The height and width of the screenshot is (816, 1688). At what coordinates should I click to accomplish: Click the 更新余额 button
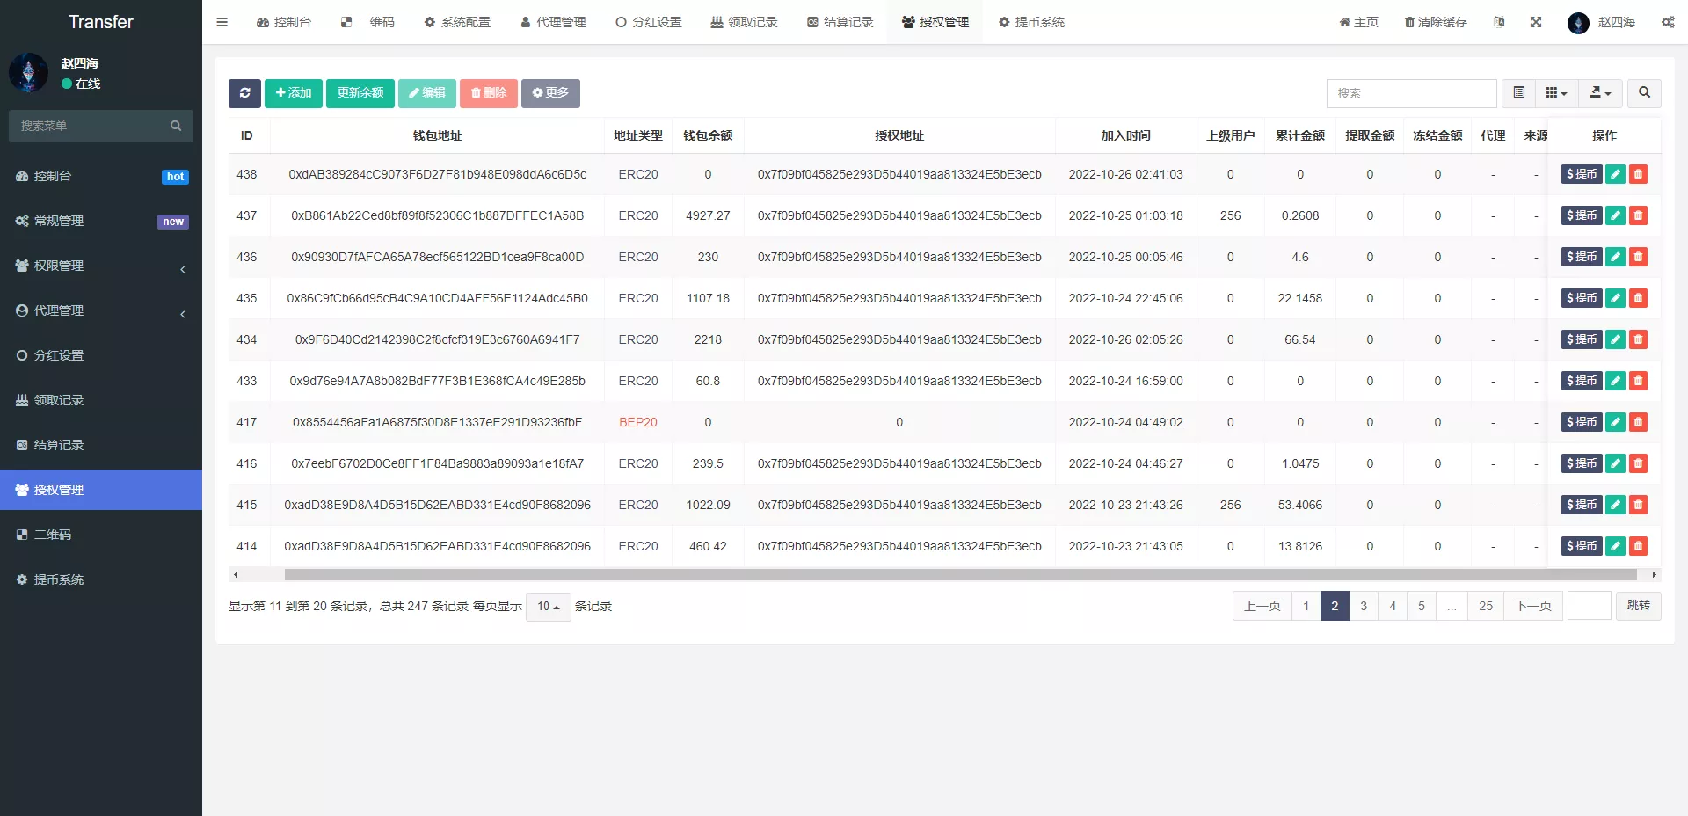pos(360,93)
